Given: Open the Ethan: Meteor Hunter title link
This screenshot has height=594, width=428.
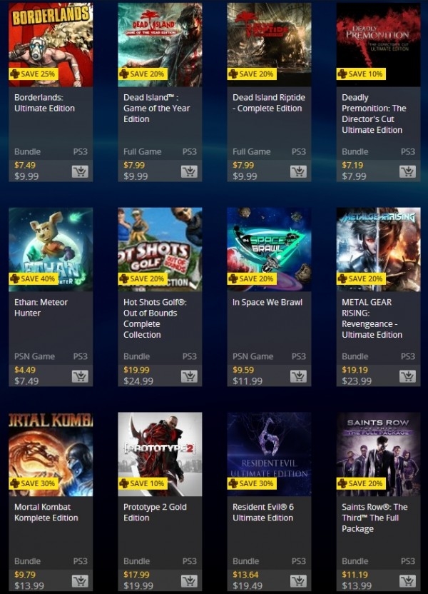Looking at the screenshot, I should coord(41,308).
